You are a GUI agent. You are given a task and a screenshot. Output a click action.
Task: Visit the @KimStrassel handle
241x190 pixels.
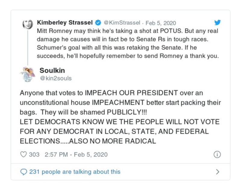pyautogui.click(x=122, y=23)
